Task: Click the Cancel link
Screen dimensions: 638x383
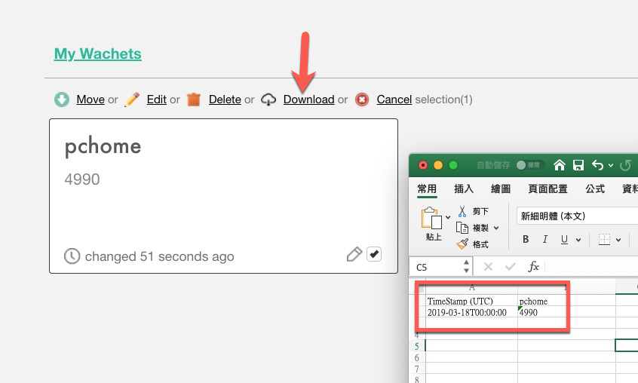Action: [x=394, y=100]
